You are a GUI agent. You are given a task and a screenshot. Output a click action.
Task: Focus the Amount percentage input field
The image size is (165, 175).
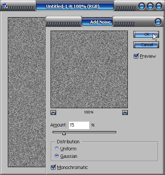79,125
